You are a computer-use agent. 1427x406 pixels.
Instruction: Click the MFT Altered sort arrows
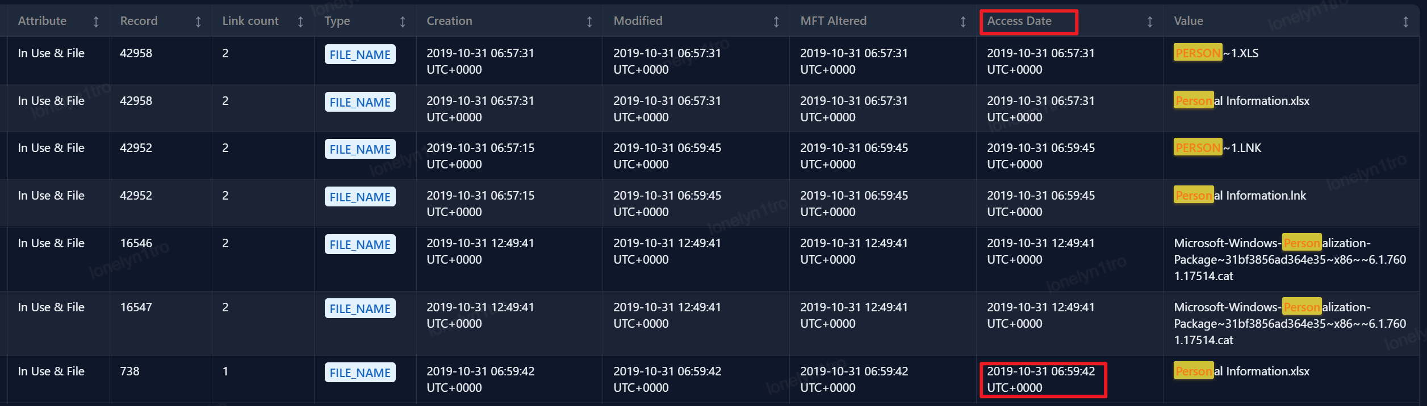click(x=963, y=22)
